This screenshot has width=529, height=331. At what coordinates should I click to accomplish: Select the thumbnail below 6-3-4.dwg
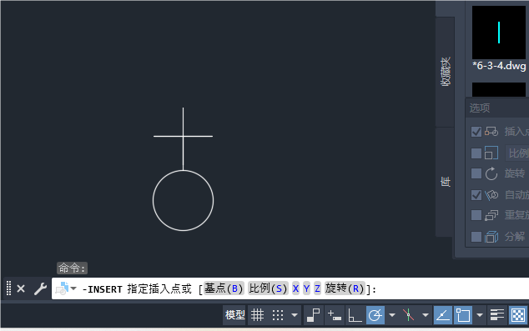(x=499, y=90)
